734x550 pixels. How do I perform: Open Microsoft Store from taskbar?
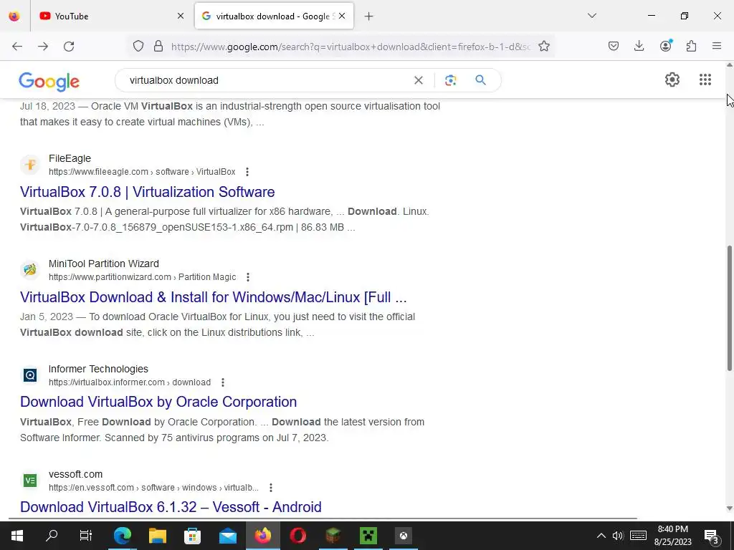pos(192,536)
